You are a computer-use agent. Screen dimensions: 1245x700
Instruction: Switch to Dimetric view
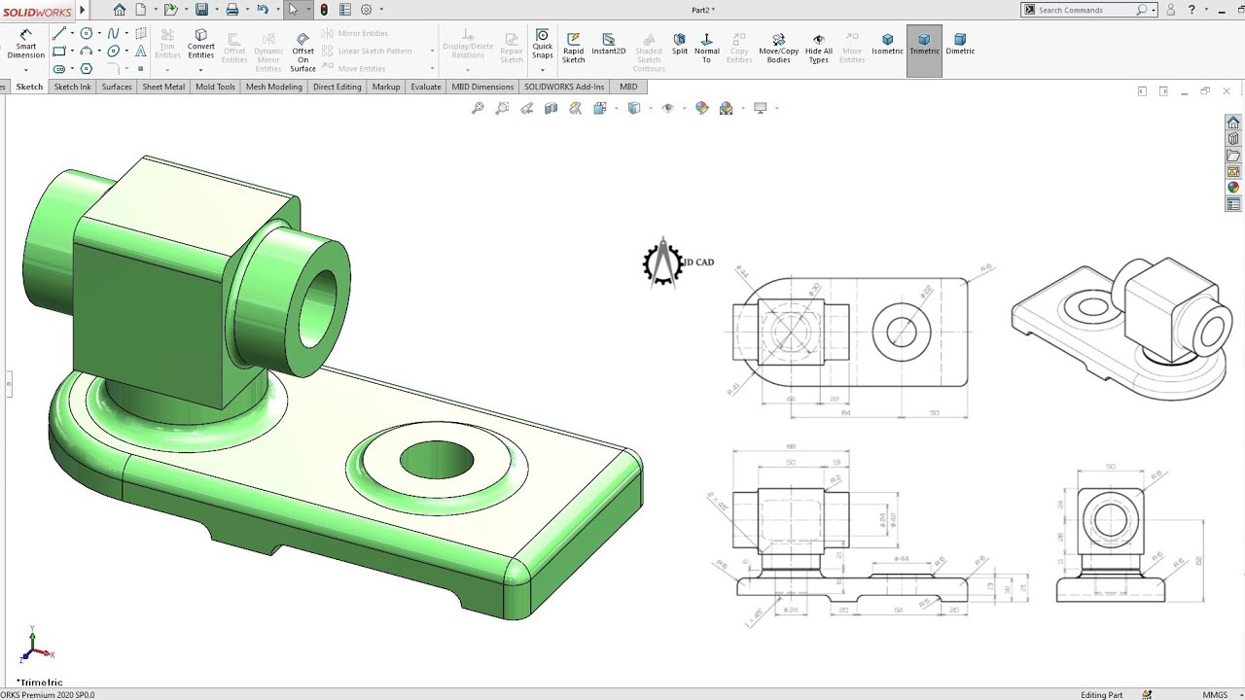[x=960, y=44]
